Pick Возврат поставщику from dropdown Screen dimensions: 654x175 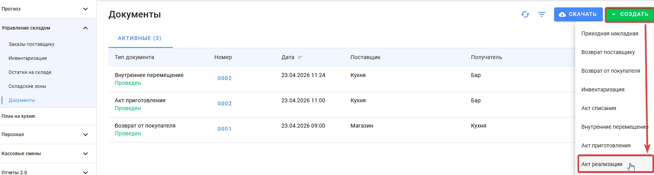608,52
